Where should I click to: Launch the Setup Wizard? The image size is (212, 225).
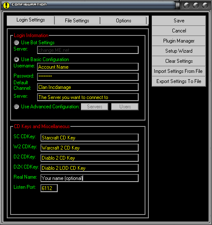coord(179,51)
